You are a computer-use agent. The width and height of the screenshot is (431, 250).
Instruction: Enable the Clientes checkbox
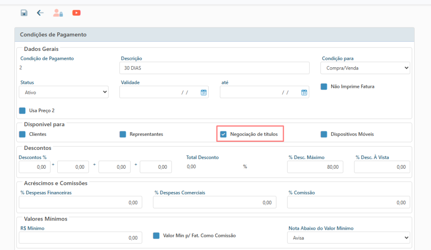[x=22, y=134]
